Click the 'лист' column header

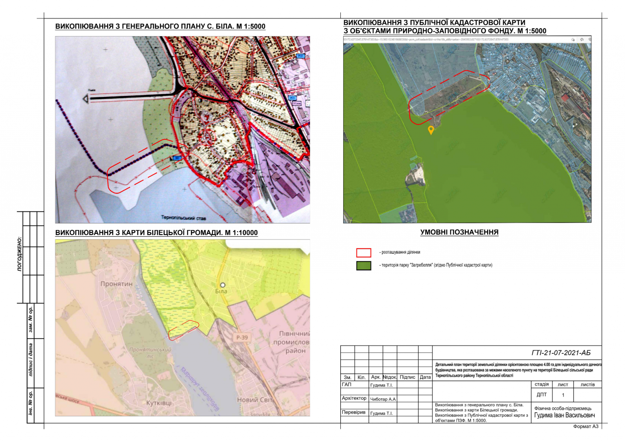tap(563, 384)
